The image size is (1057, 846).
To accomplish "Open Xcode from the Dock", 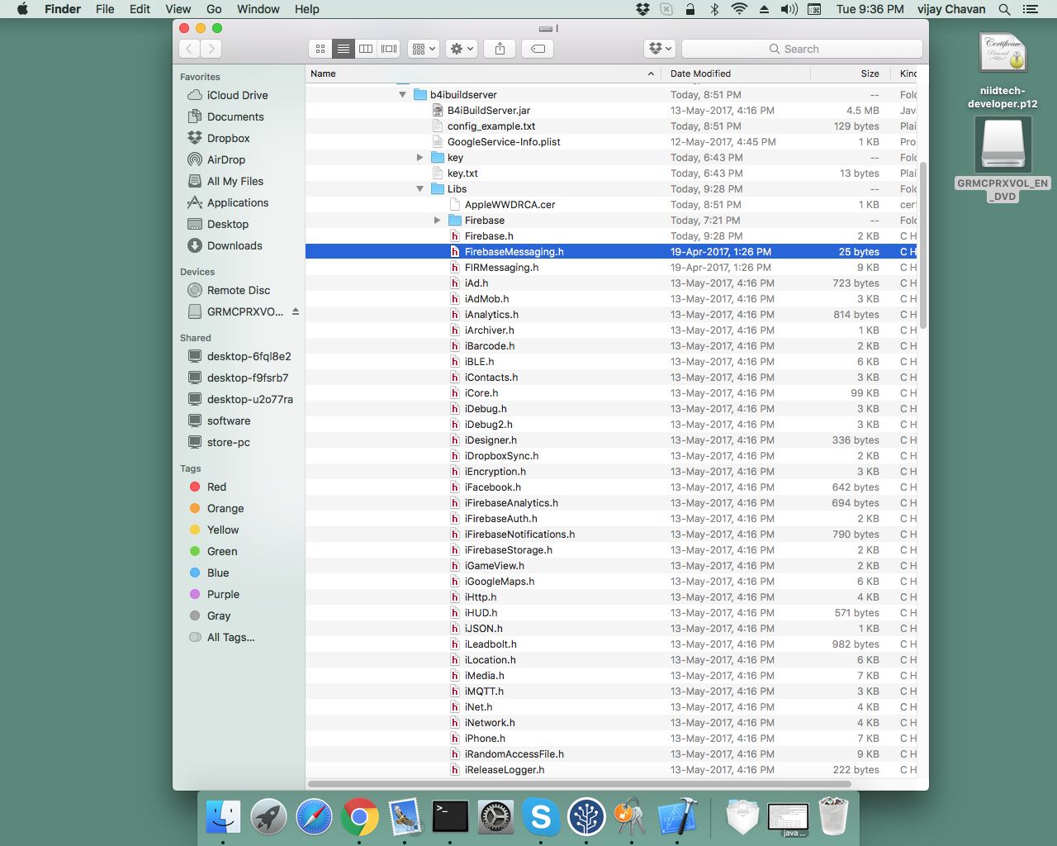I will [677, 817].
